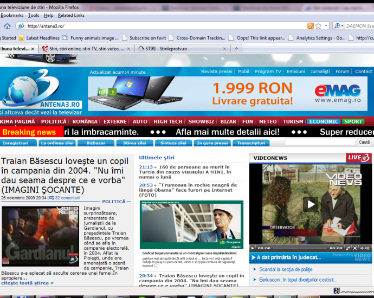374x298 pixels.
Task: Open the Tools menu
Action: [x=34, y=15]
